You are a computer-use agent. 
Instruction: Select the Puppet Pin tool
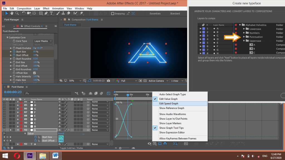point(81,13)
